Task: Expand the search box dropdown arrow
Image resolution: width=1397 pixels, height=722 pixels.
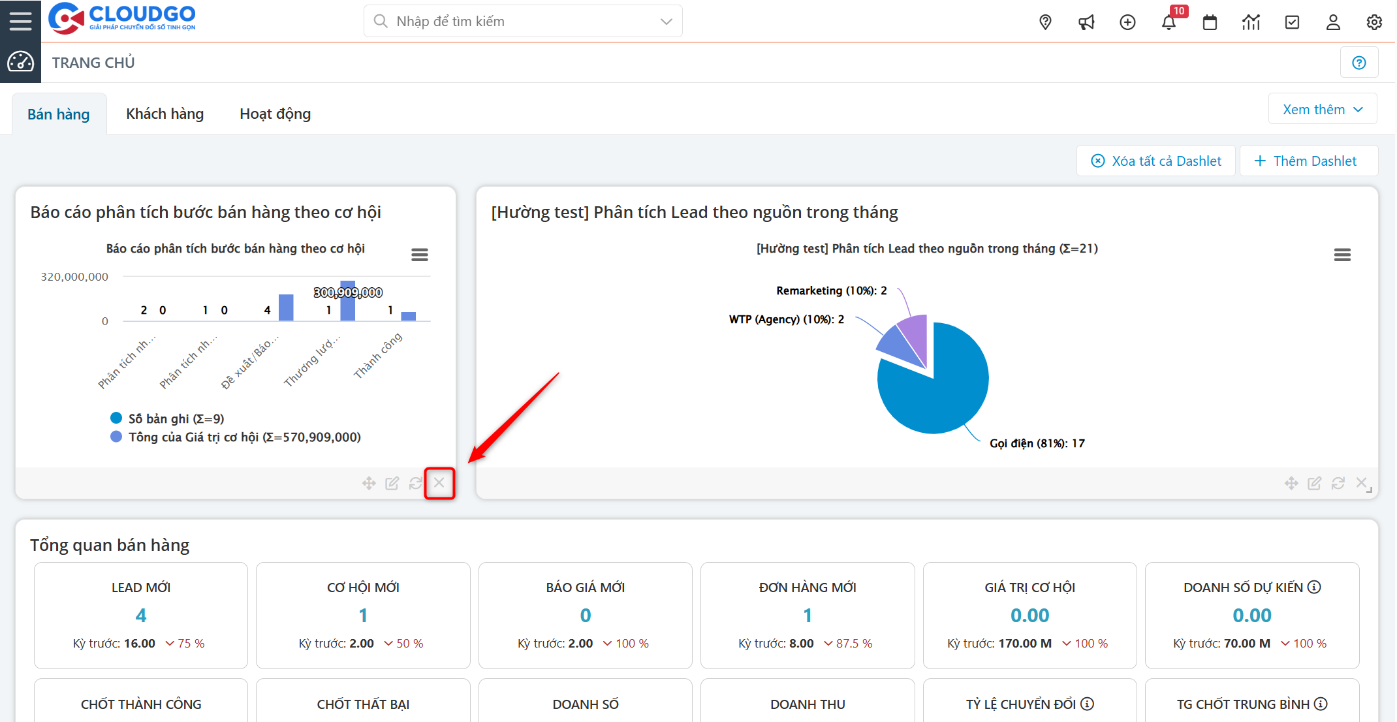Action: 666,22
